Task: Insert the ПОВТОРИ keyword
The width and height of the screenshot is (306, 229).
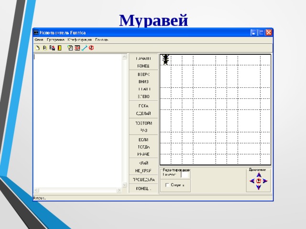Action: point(143,123)
